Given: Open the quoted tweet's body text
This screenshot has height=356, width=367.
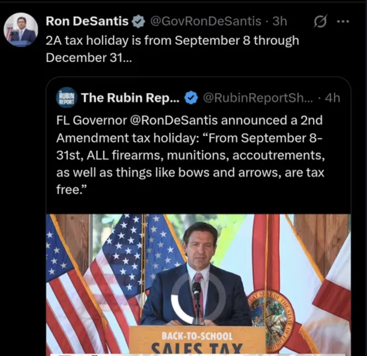Looking at the screenshot, I should 190,155.
